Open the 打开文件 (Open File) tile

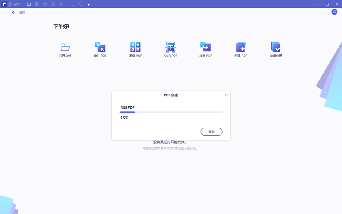pyautogui.click(x=65, y=49)
